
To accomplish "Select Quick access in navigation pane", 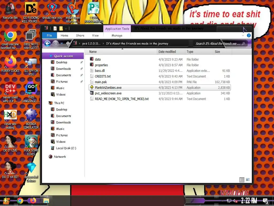I will 63,56.
